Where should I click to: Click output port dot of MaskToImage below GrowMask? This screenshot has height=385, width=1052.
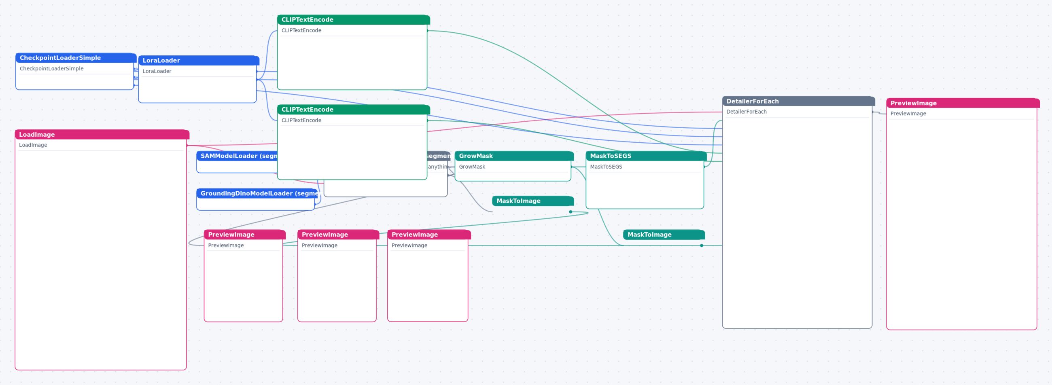tap(571, 212)
